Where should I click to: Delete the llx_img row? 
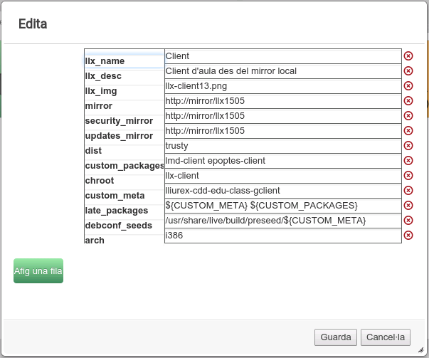(x=408, y=86)
